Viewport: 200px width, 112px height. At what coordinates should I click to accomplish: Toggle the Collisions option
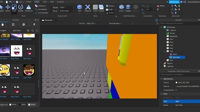pyautogui.click(x=40, y=6)
